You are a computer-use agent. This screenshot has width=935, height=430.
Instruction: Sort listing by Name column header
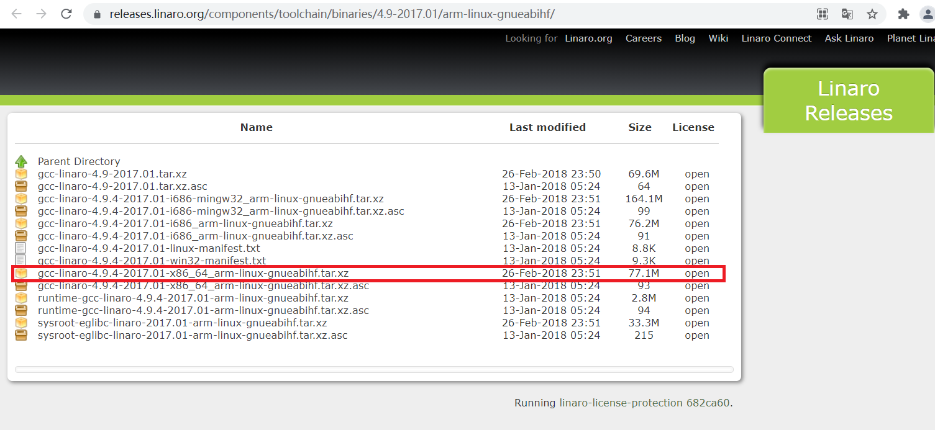point(257,127)
